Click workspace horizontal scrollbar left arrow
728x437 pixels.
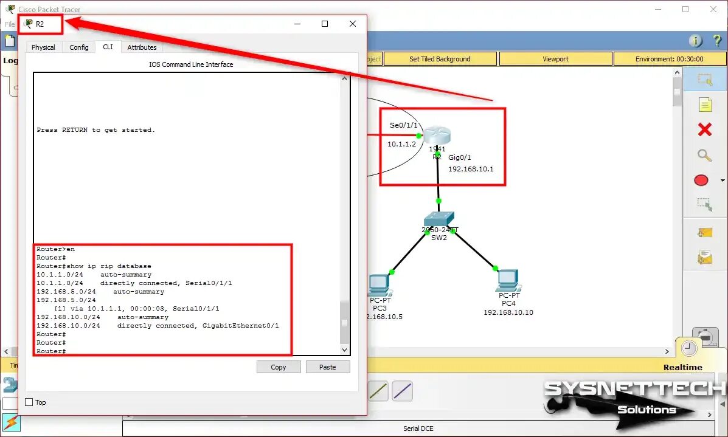(6, 352)
